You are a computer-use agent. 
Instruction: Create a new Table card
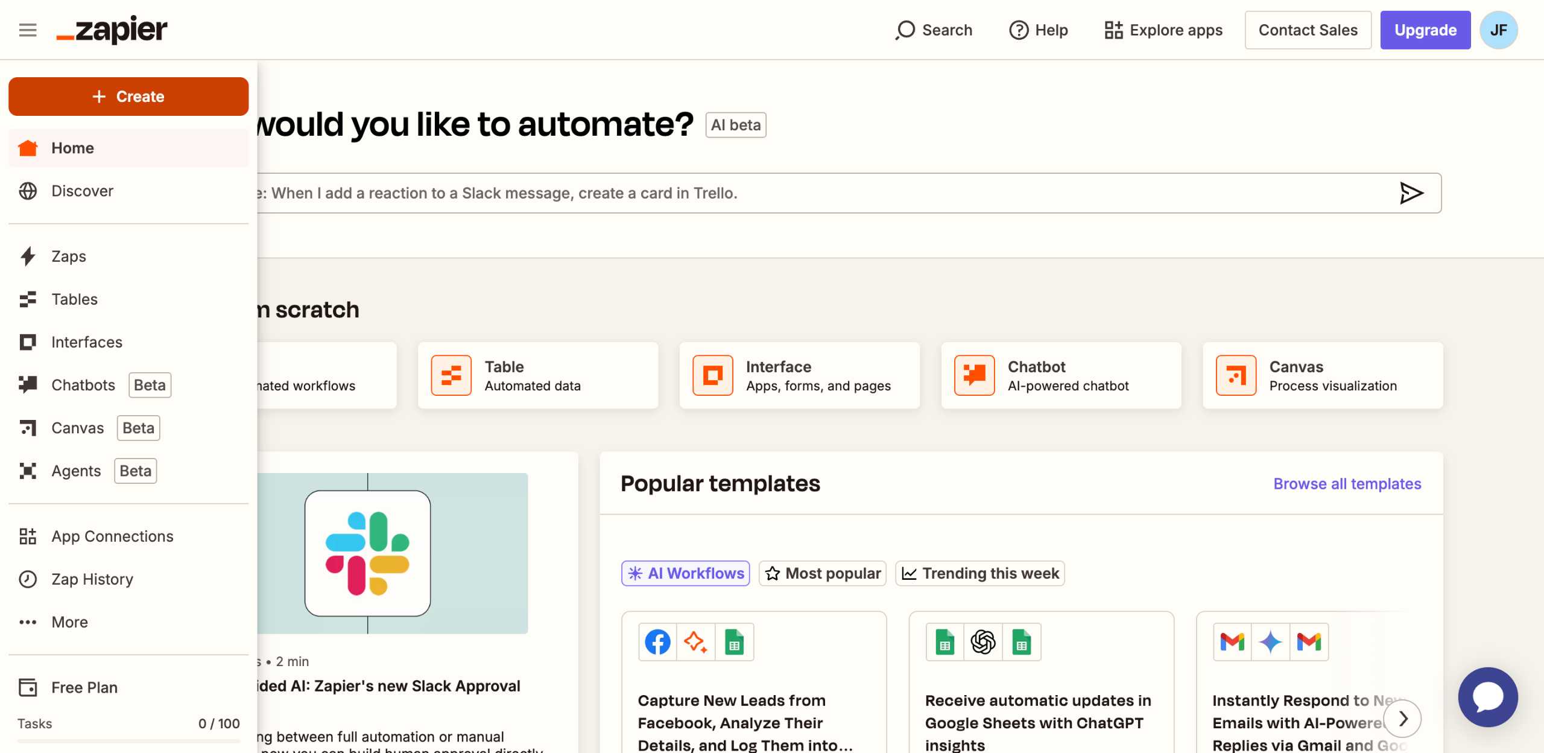[x=538, y=375]
